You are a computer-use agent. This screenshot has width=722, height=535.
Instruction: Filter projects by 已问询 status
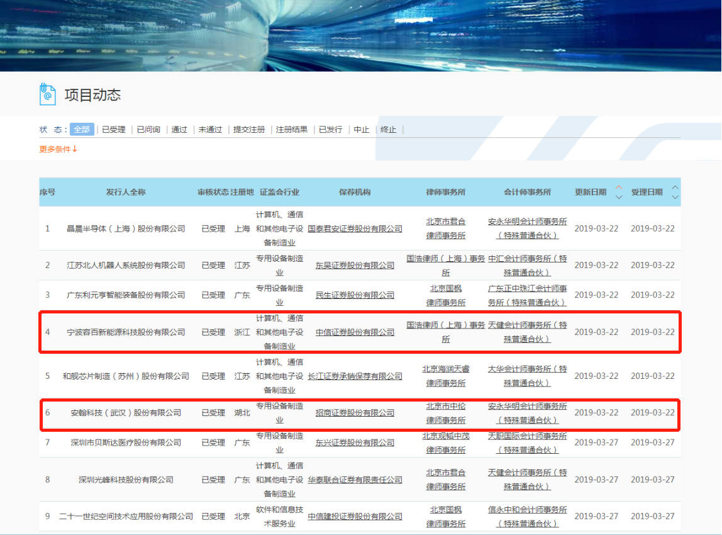(148, 130)
